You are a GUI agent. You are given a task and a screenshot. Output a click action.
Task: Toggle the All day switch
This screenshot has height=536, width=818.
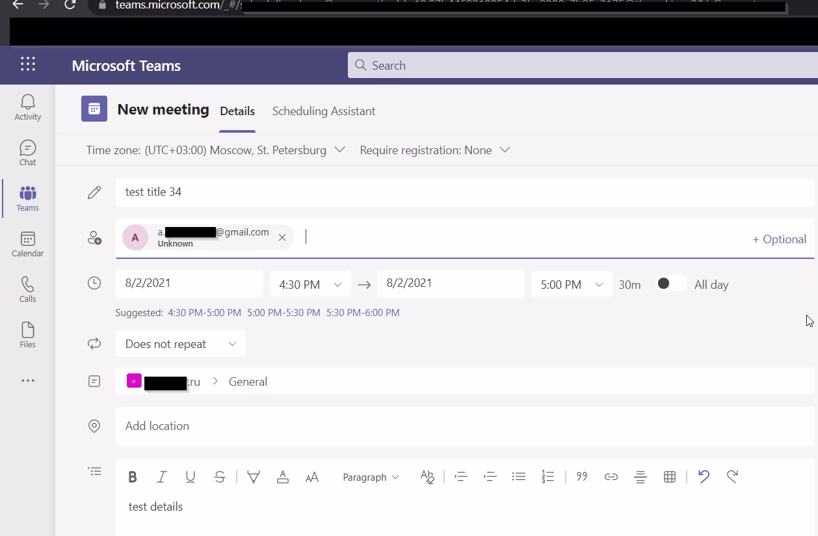(x=671, y=284)
